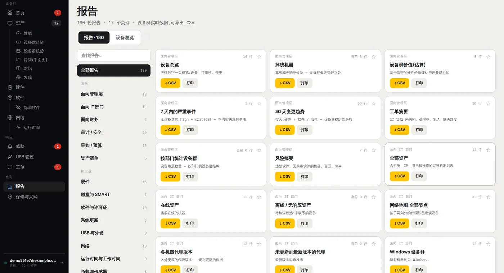Print the 各机器代理版本 report

click(190, 270)
